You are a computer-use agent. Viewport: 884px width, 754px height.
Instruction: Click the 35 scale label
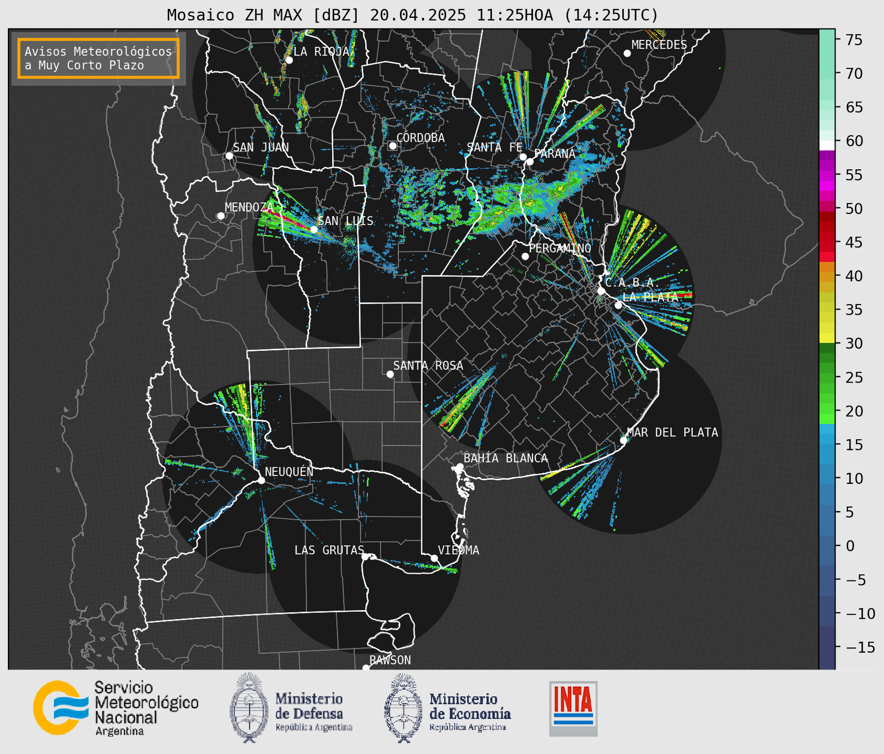pos(853,310)
